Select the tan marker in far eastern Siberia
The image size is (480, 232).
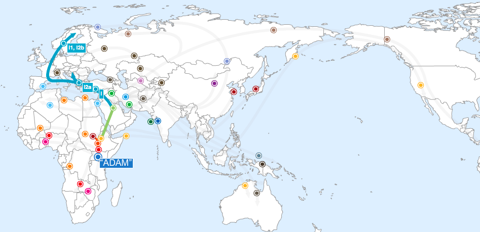(x=273, y=30)
